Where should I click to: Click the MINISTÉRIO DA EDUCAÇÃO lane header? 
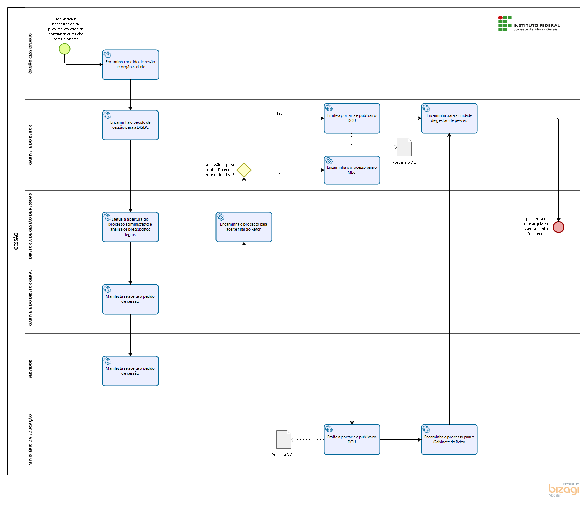point(30,440)
